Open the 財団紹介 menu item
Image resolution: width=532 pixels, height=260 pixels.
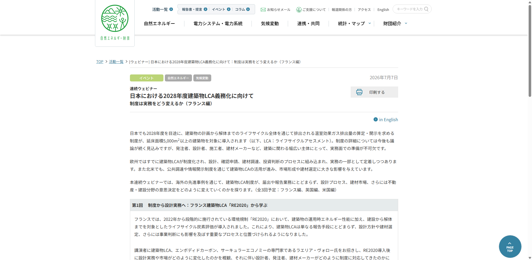pos(392,24)
